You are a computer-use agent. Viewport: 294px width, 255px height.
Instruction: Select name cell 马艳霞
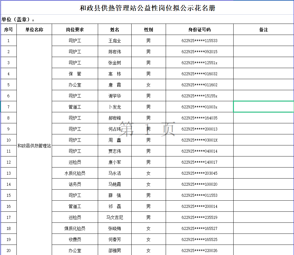pos(115,184)
